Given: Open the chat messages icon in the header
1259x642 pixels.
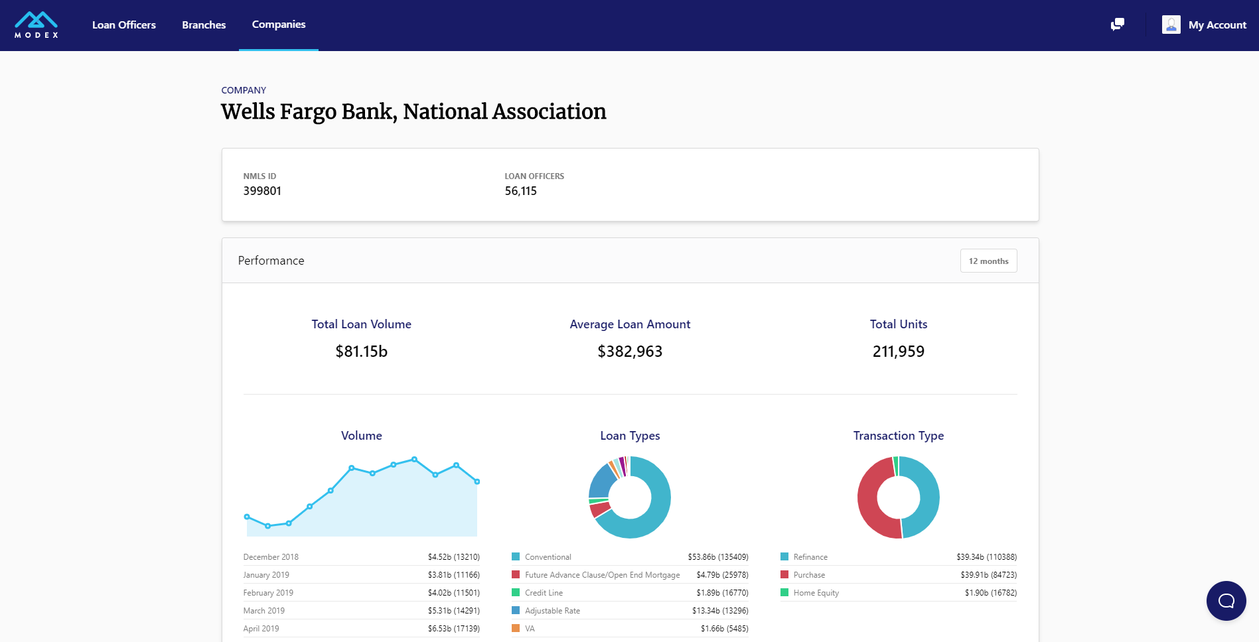Looking at the screenshot, I should coord(1117,25).
